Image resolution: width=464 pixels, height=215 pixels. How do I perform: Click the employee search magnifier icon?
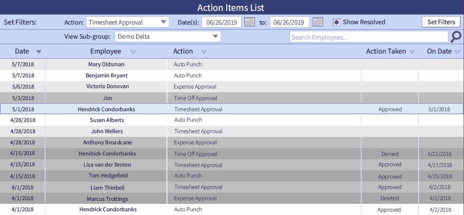456,36
